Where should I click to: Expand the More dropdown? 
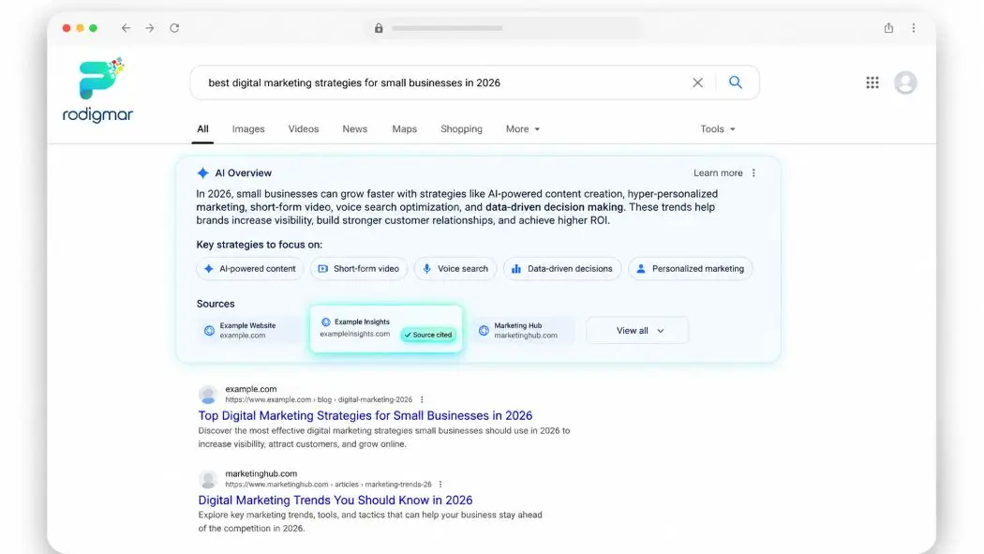(522, 129)
